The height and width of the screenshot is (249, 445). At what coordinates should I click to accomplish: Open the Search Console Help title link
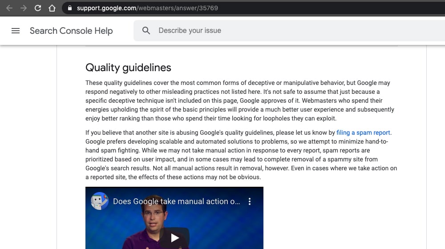(x=71, y=31)
